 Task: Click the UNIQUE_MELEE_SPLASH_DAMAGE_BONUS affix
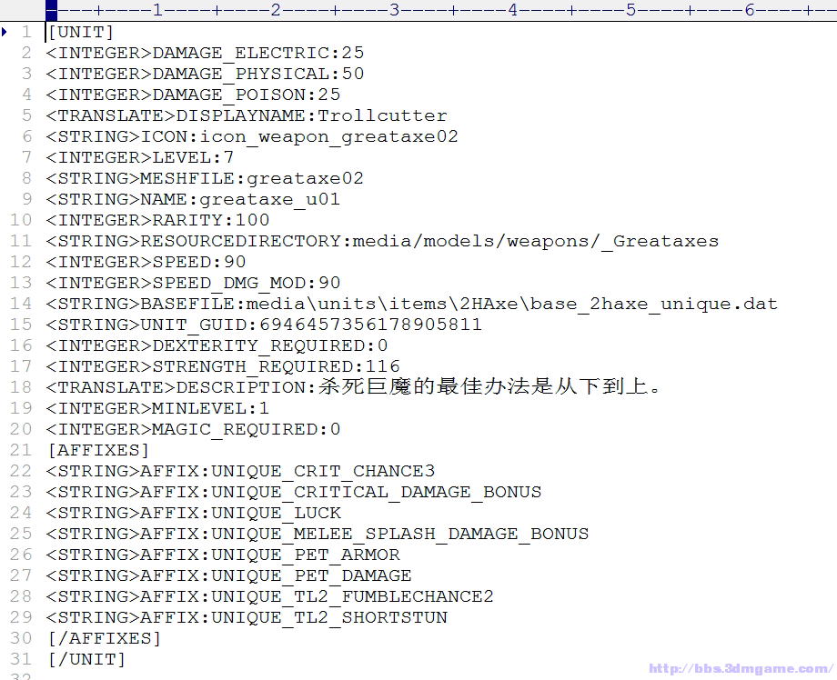click(399, 534)
